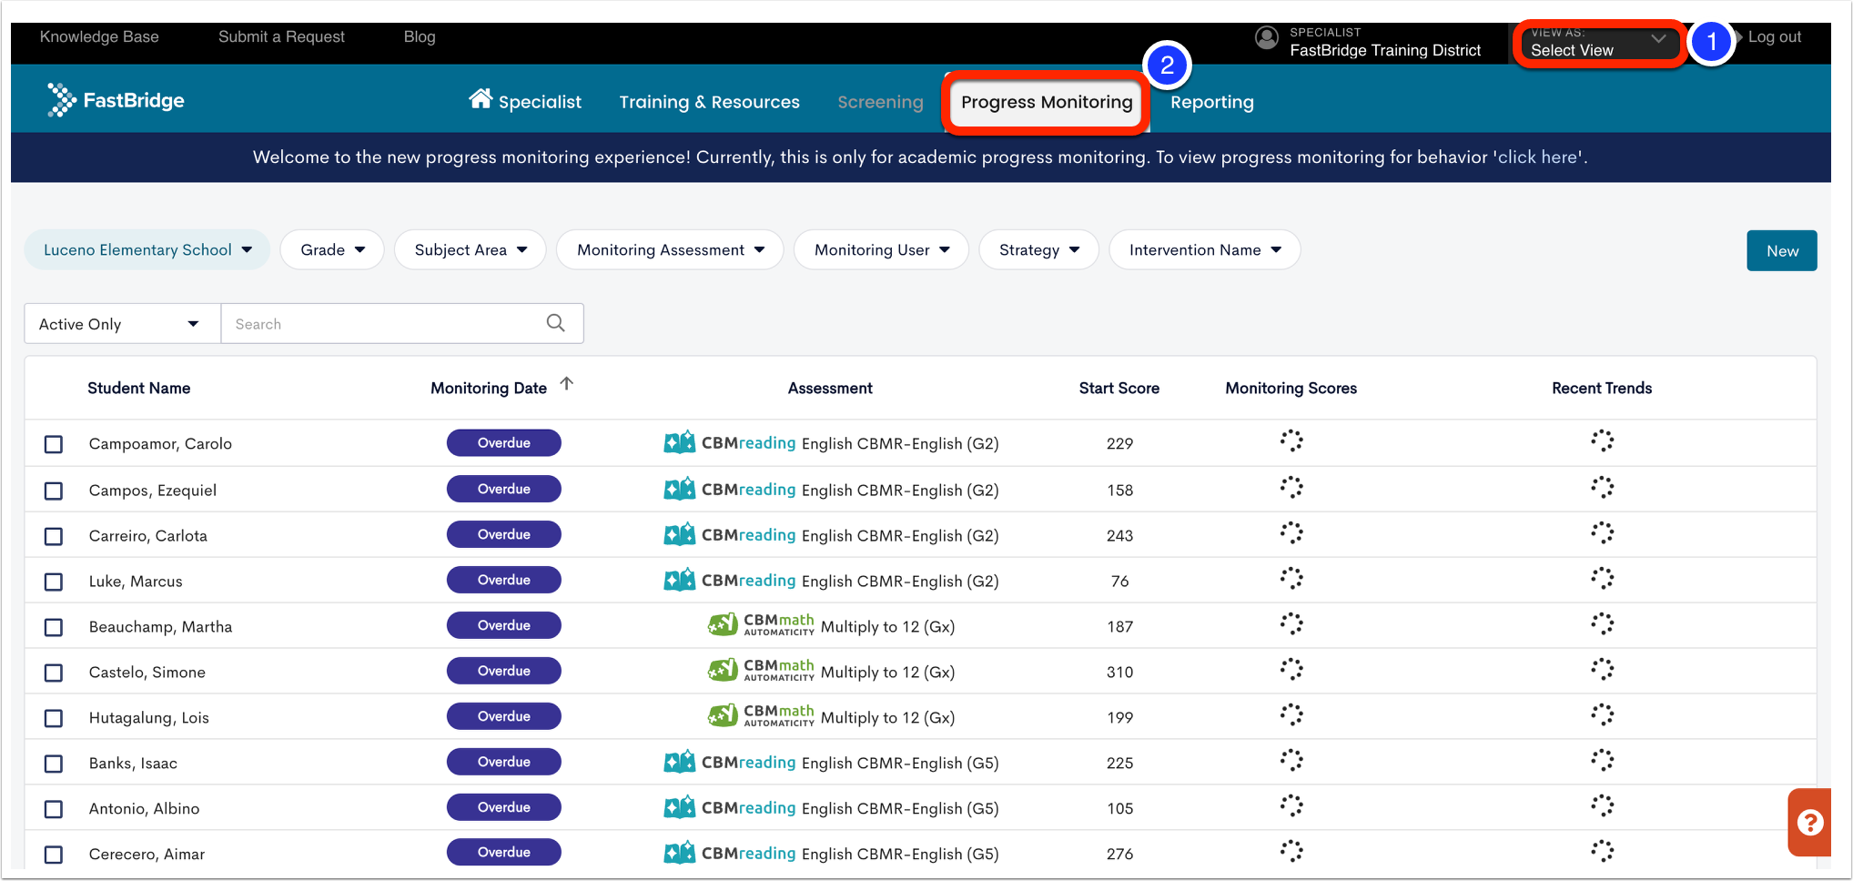The width and height of the screenshot is (1853, 881).
Task: Click the user profile avatar icon
Action: [x=1266, y=37]
